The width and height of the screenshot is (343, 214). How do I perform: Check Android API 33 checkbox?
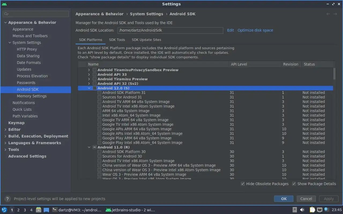click(95, 74)
